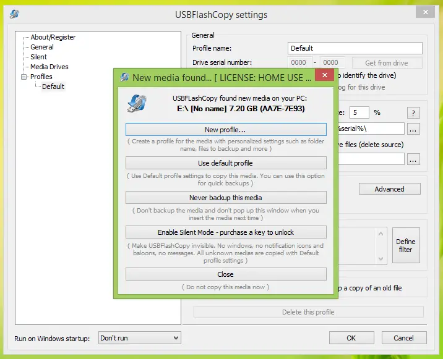Select Silent in the settings tree
443x359 pixels.
click(38, 57)
